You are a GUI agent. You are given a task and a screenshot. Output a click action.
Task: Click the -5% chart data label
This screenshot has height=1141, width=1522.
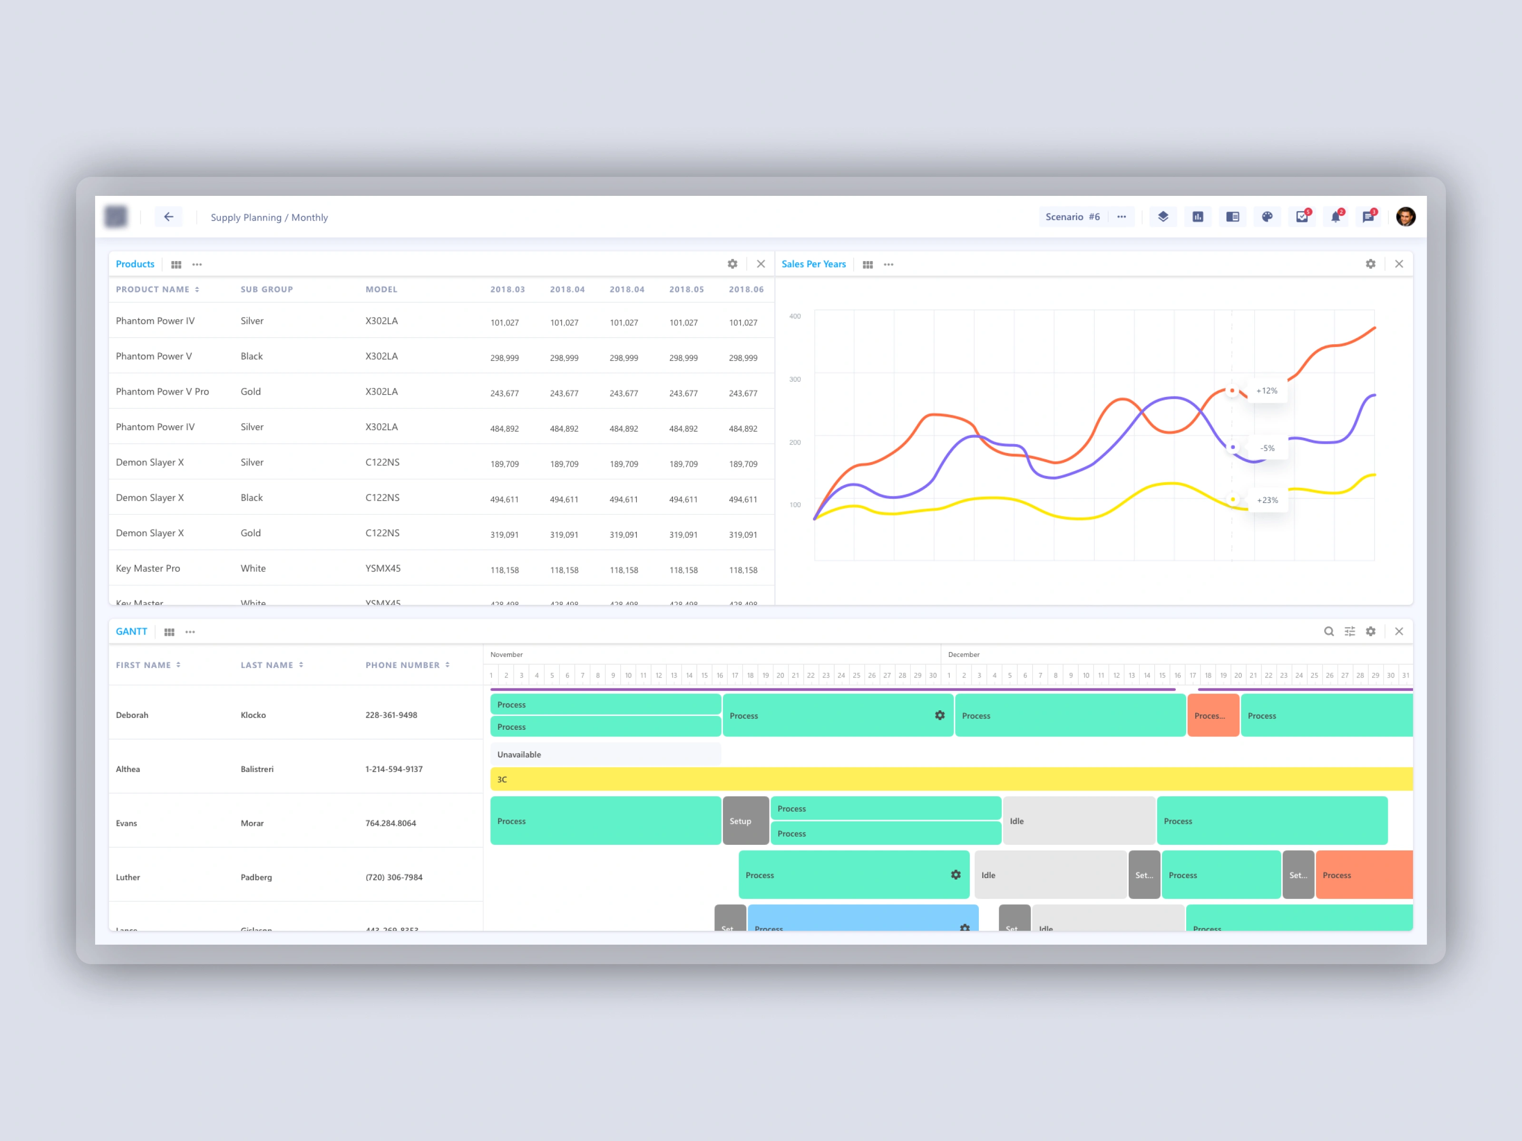pyautogui.click(x=1267, y=448)
